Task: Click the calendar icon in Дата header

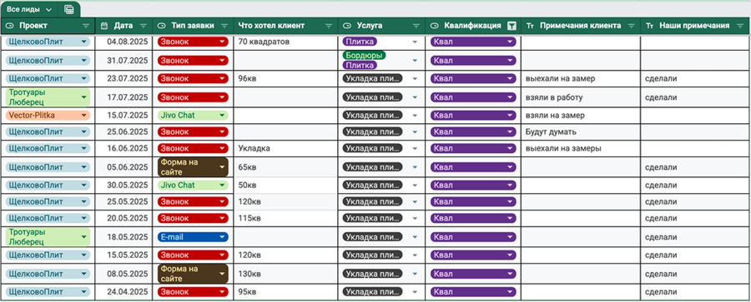Action: (104, 26)
